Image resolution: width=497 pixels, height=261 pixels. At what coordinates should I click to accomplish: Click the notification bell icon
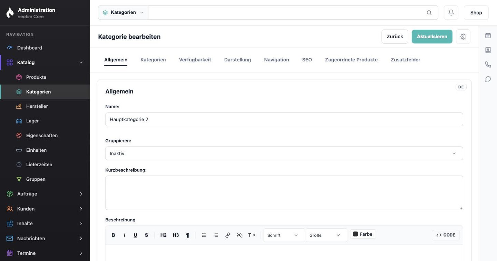point(451,12)
